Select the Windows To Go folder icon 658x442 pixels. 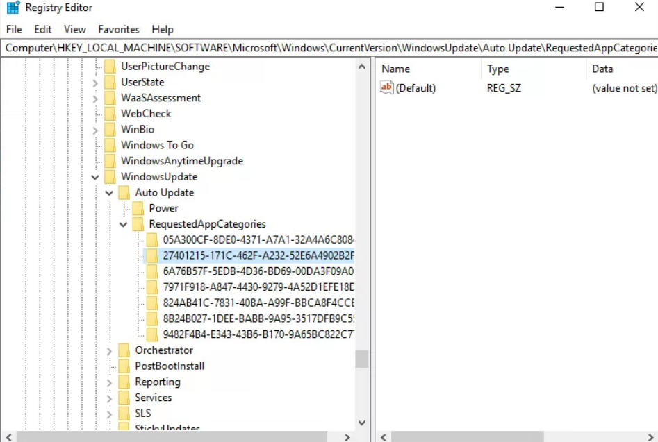[110, 146]
